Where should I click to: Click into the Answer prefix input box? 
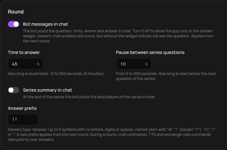[23, 120]
